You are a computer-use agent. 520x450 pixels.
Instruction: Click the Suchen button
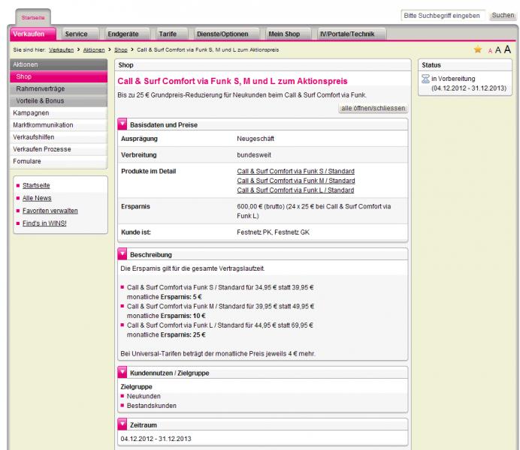click(x=503, y=15)
